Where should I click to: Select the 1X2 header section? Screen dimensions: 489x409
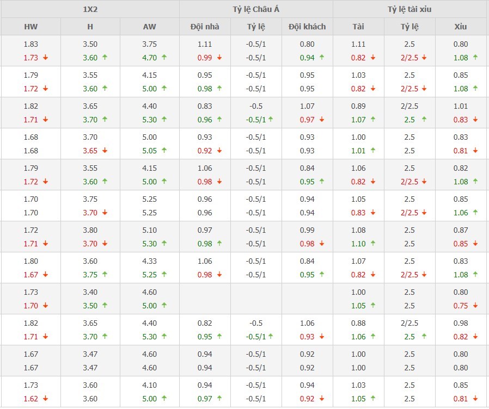[90, 9]
